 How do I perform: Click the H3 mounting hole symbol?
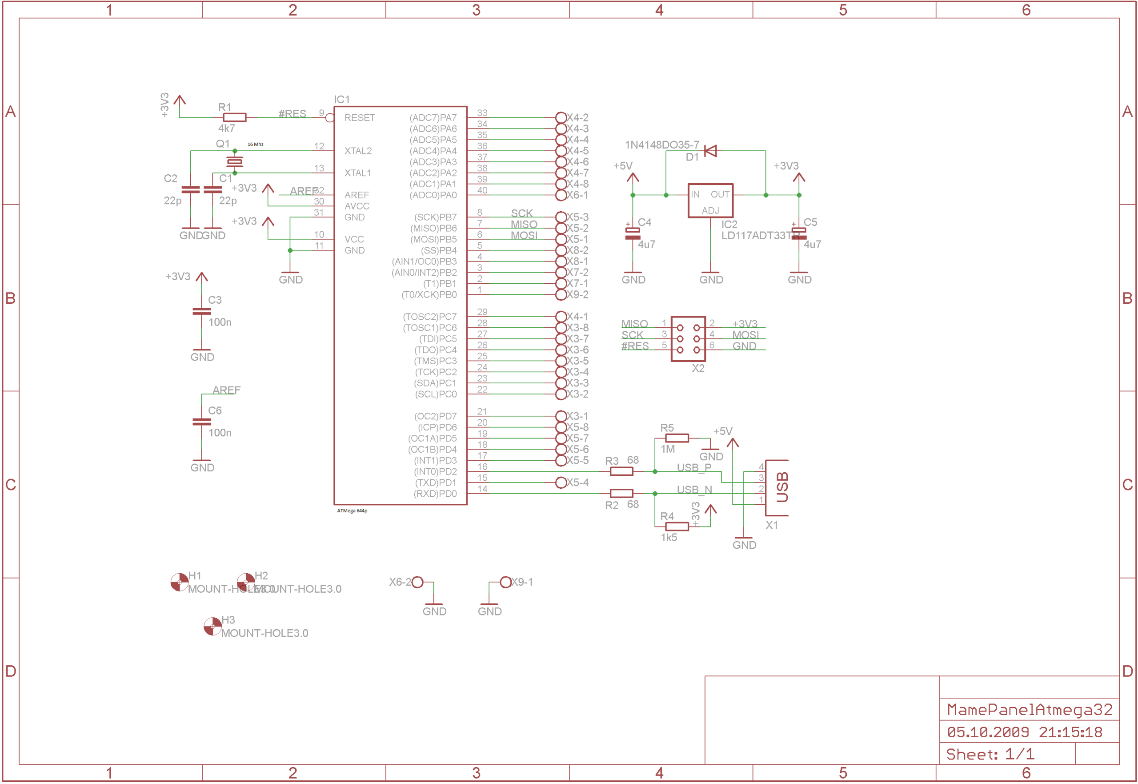[x=212, y=626]
